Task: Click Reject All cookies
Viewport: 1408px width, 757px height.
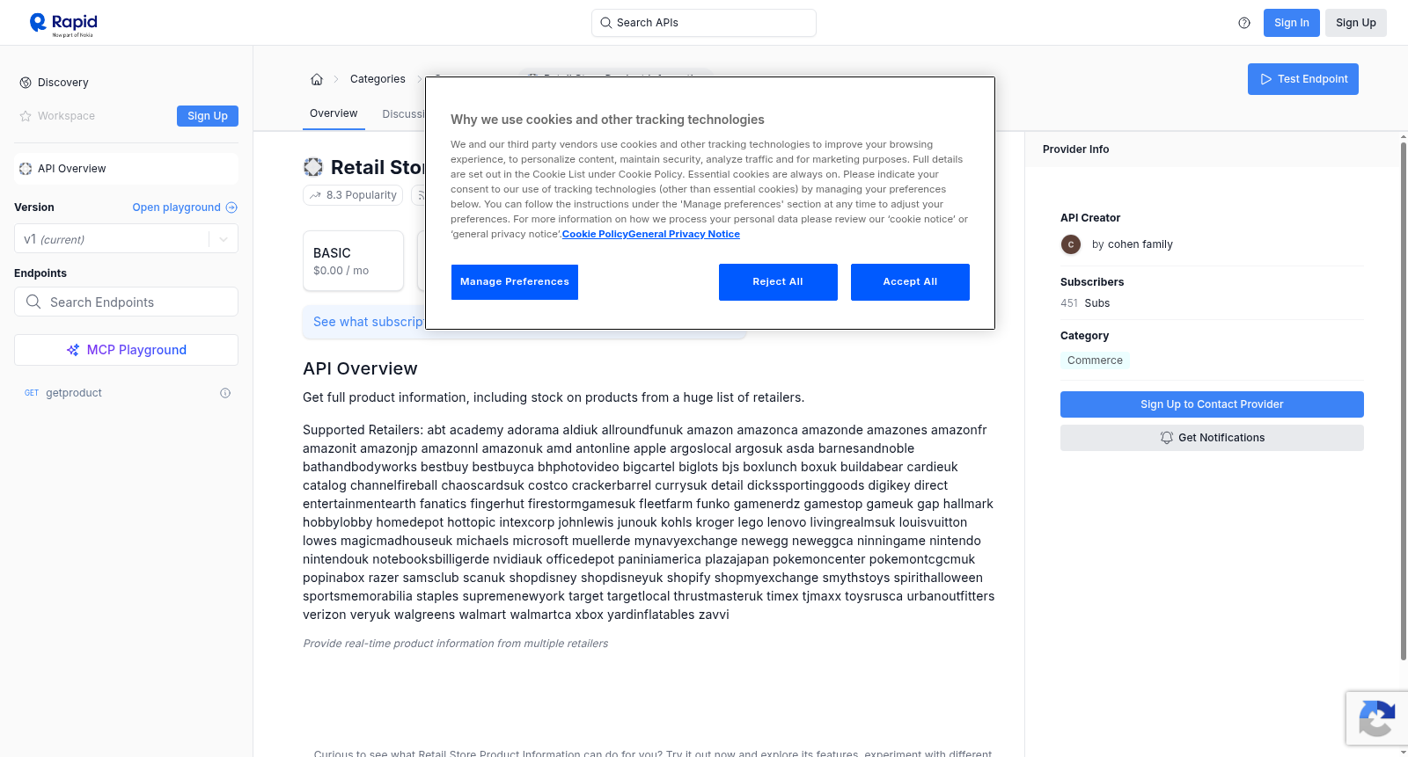Action: [x=778, y=282]
